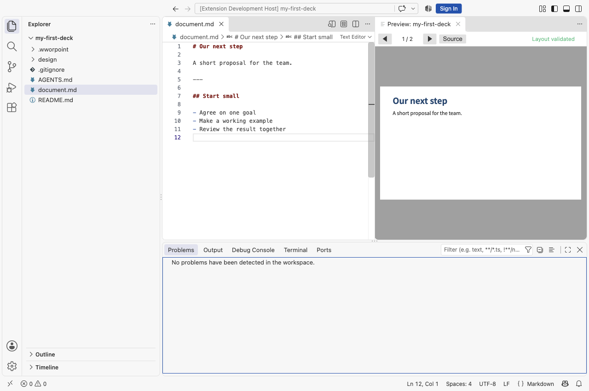
Task: Open the Explorer view in activity bar
Action: point(12,26)
